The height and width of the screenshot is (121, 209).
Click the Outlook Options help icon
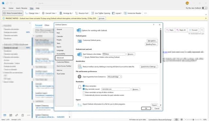pyautogui.click(x=154, y=25)
